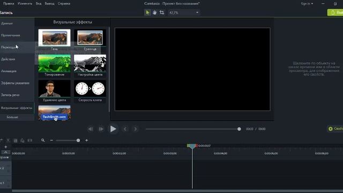This screenshot has width=343, height=193.
Task: Open the Переходы sidebar tab
Action: (x=17, y=47)
